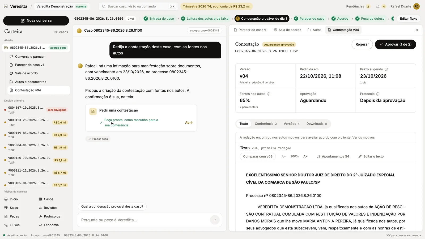Open Protocolos view in the sidebar

(49, 216)
